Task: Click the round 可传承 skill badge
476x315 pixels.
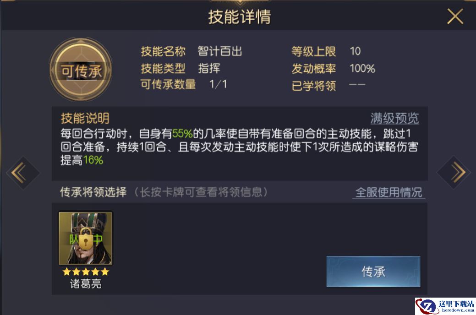Action: 81,70
